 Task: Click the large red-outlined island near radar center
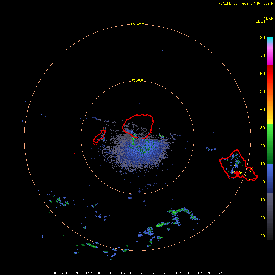[x=138, y=126]
